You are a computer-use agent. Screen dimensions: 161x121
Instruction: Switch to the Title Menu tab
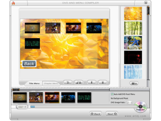pos(34,83)
